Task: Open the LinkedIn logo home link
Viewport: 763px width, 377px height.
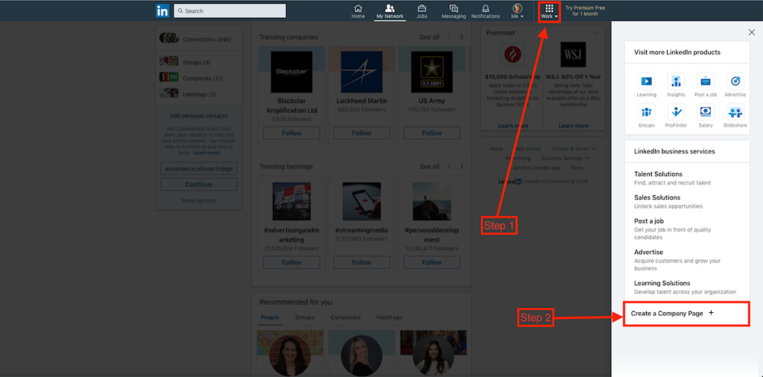Action: (x=162, y=10)
